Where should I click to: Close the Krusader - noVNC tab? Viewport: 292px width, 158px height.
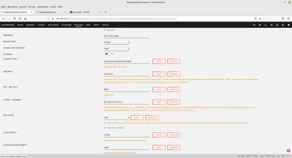point(100,12)
